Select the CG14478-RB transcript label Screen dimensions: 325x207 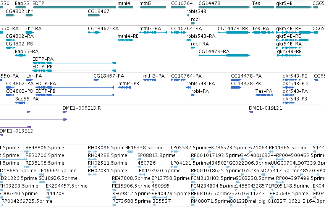point(233,29)
